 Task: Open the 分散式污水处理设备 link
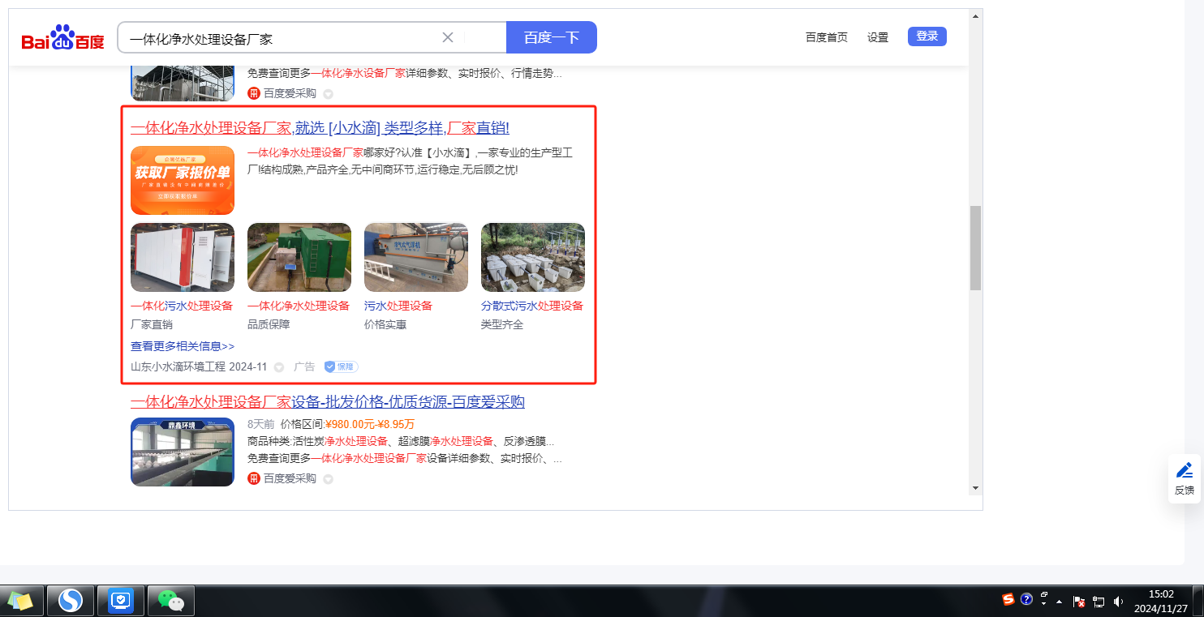tap(532, 306)
